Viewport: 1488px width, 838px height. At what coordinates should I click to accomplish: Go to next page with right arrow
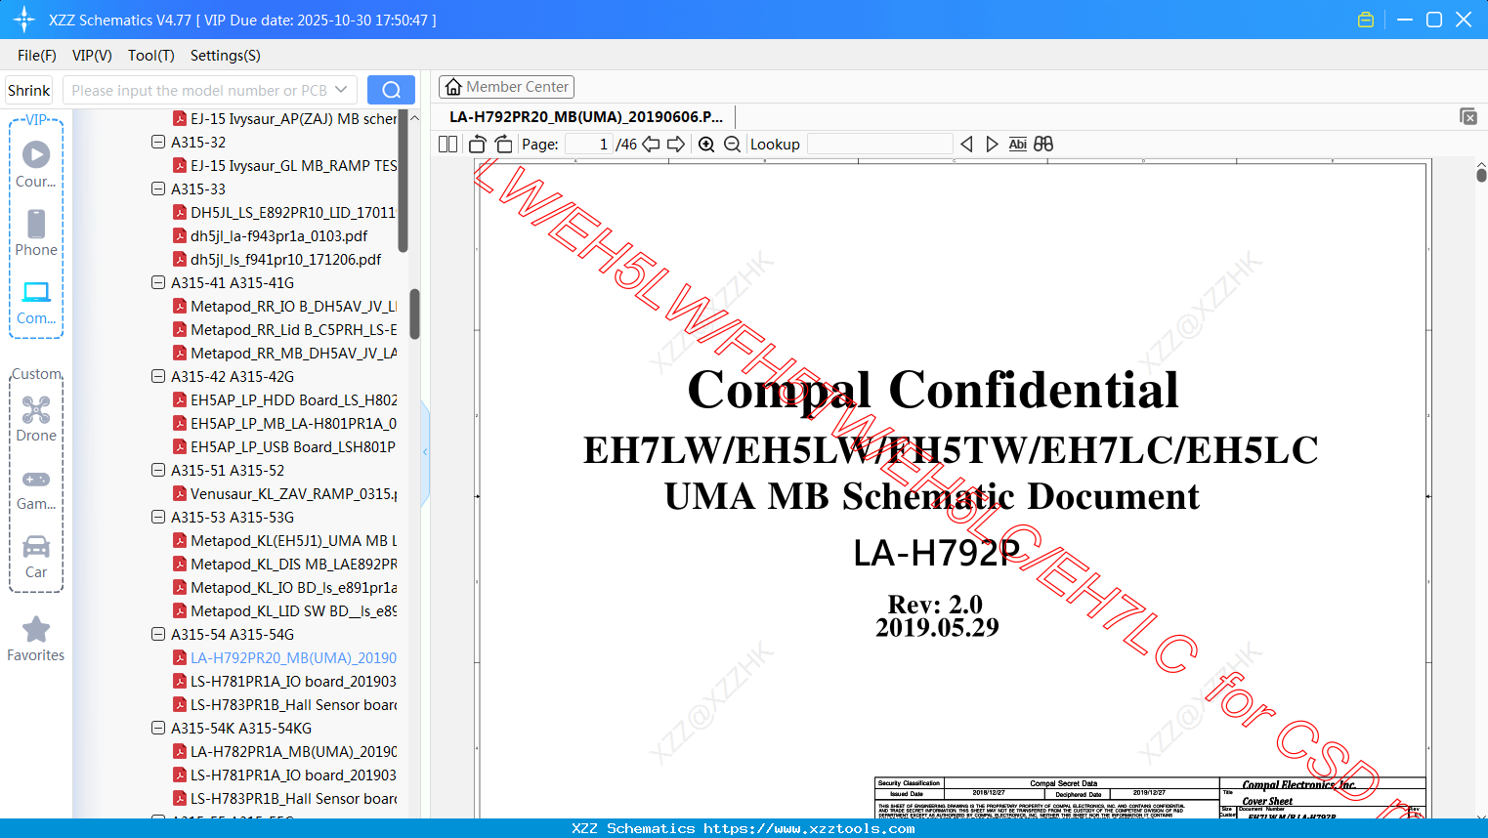coord(676,145)
